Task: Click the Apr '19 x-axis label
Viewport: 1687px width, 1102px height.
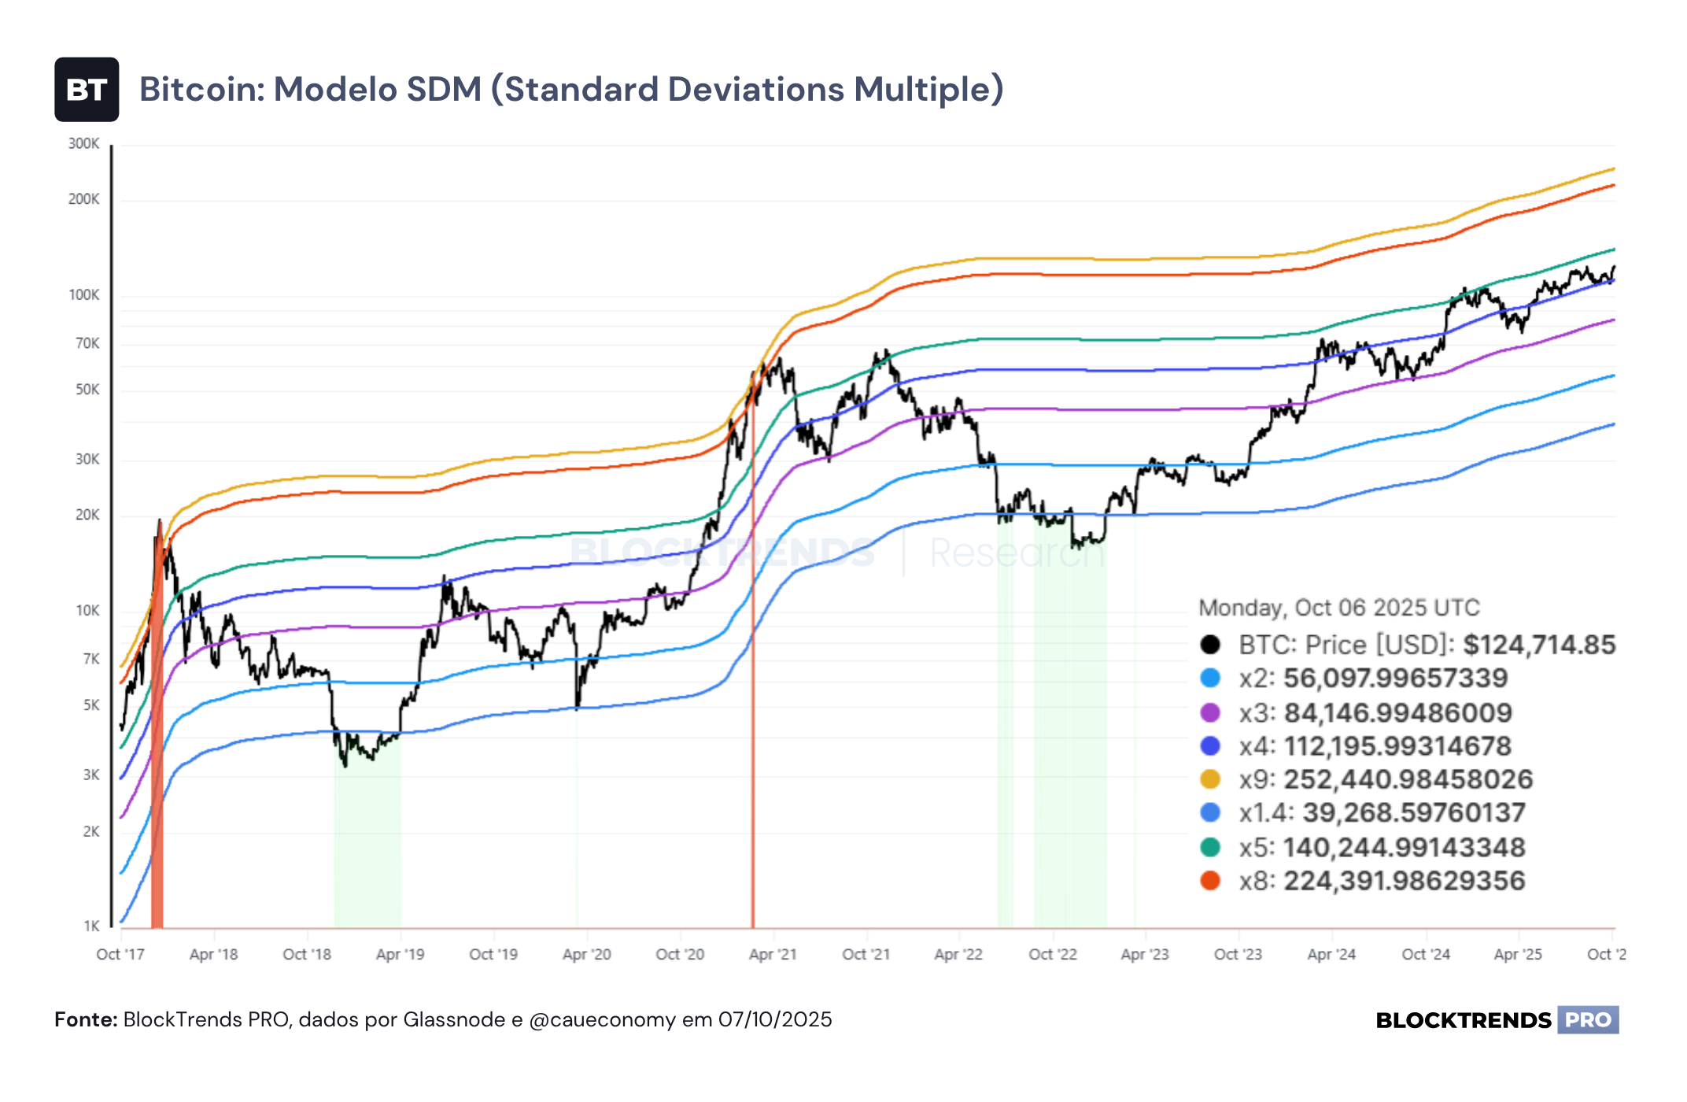Action: point(400,954)
